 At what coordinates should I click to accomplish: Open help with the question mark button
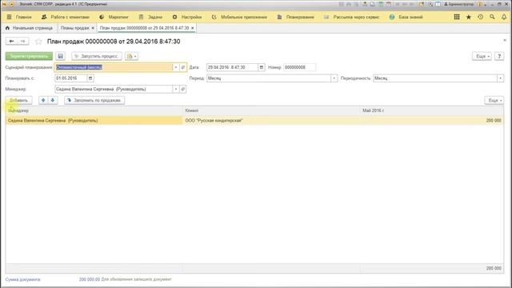499,56
